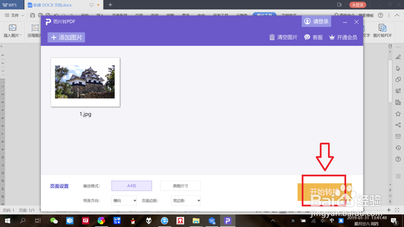Click the star favorites icon in right sidebar
This screenshot has height=227, width=404.
tap(398, 114)
